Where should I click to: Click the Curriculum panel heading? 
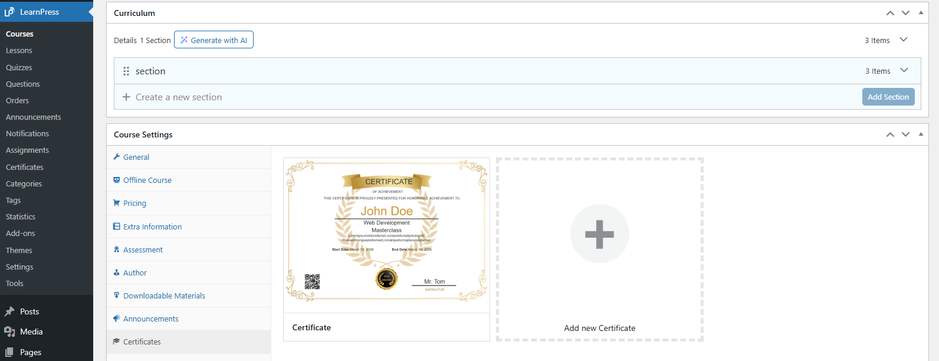click(x=134, y=13)
